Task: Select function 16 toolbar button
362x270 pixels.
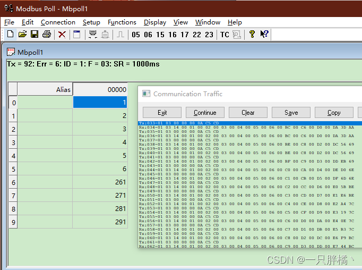Action: pyautogui.click(x=173, y=35)
